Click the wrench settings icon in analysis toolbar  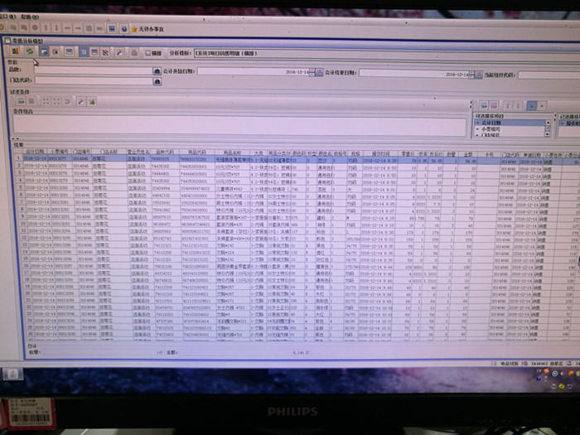point(119,51)
